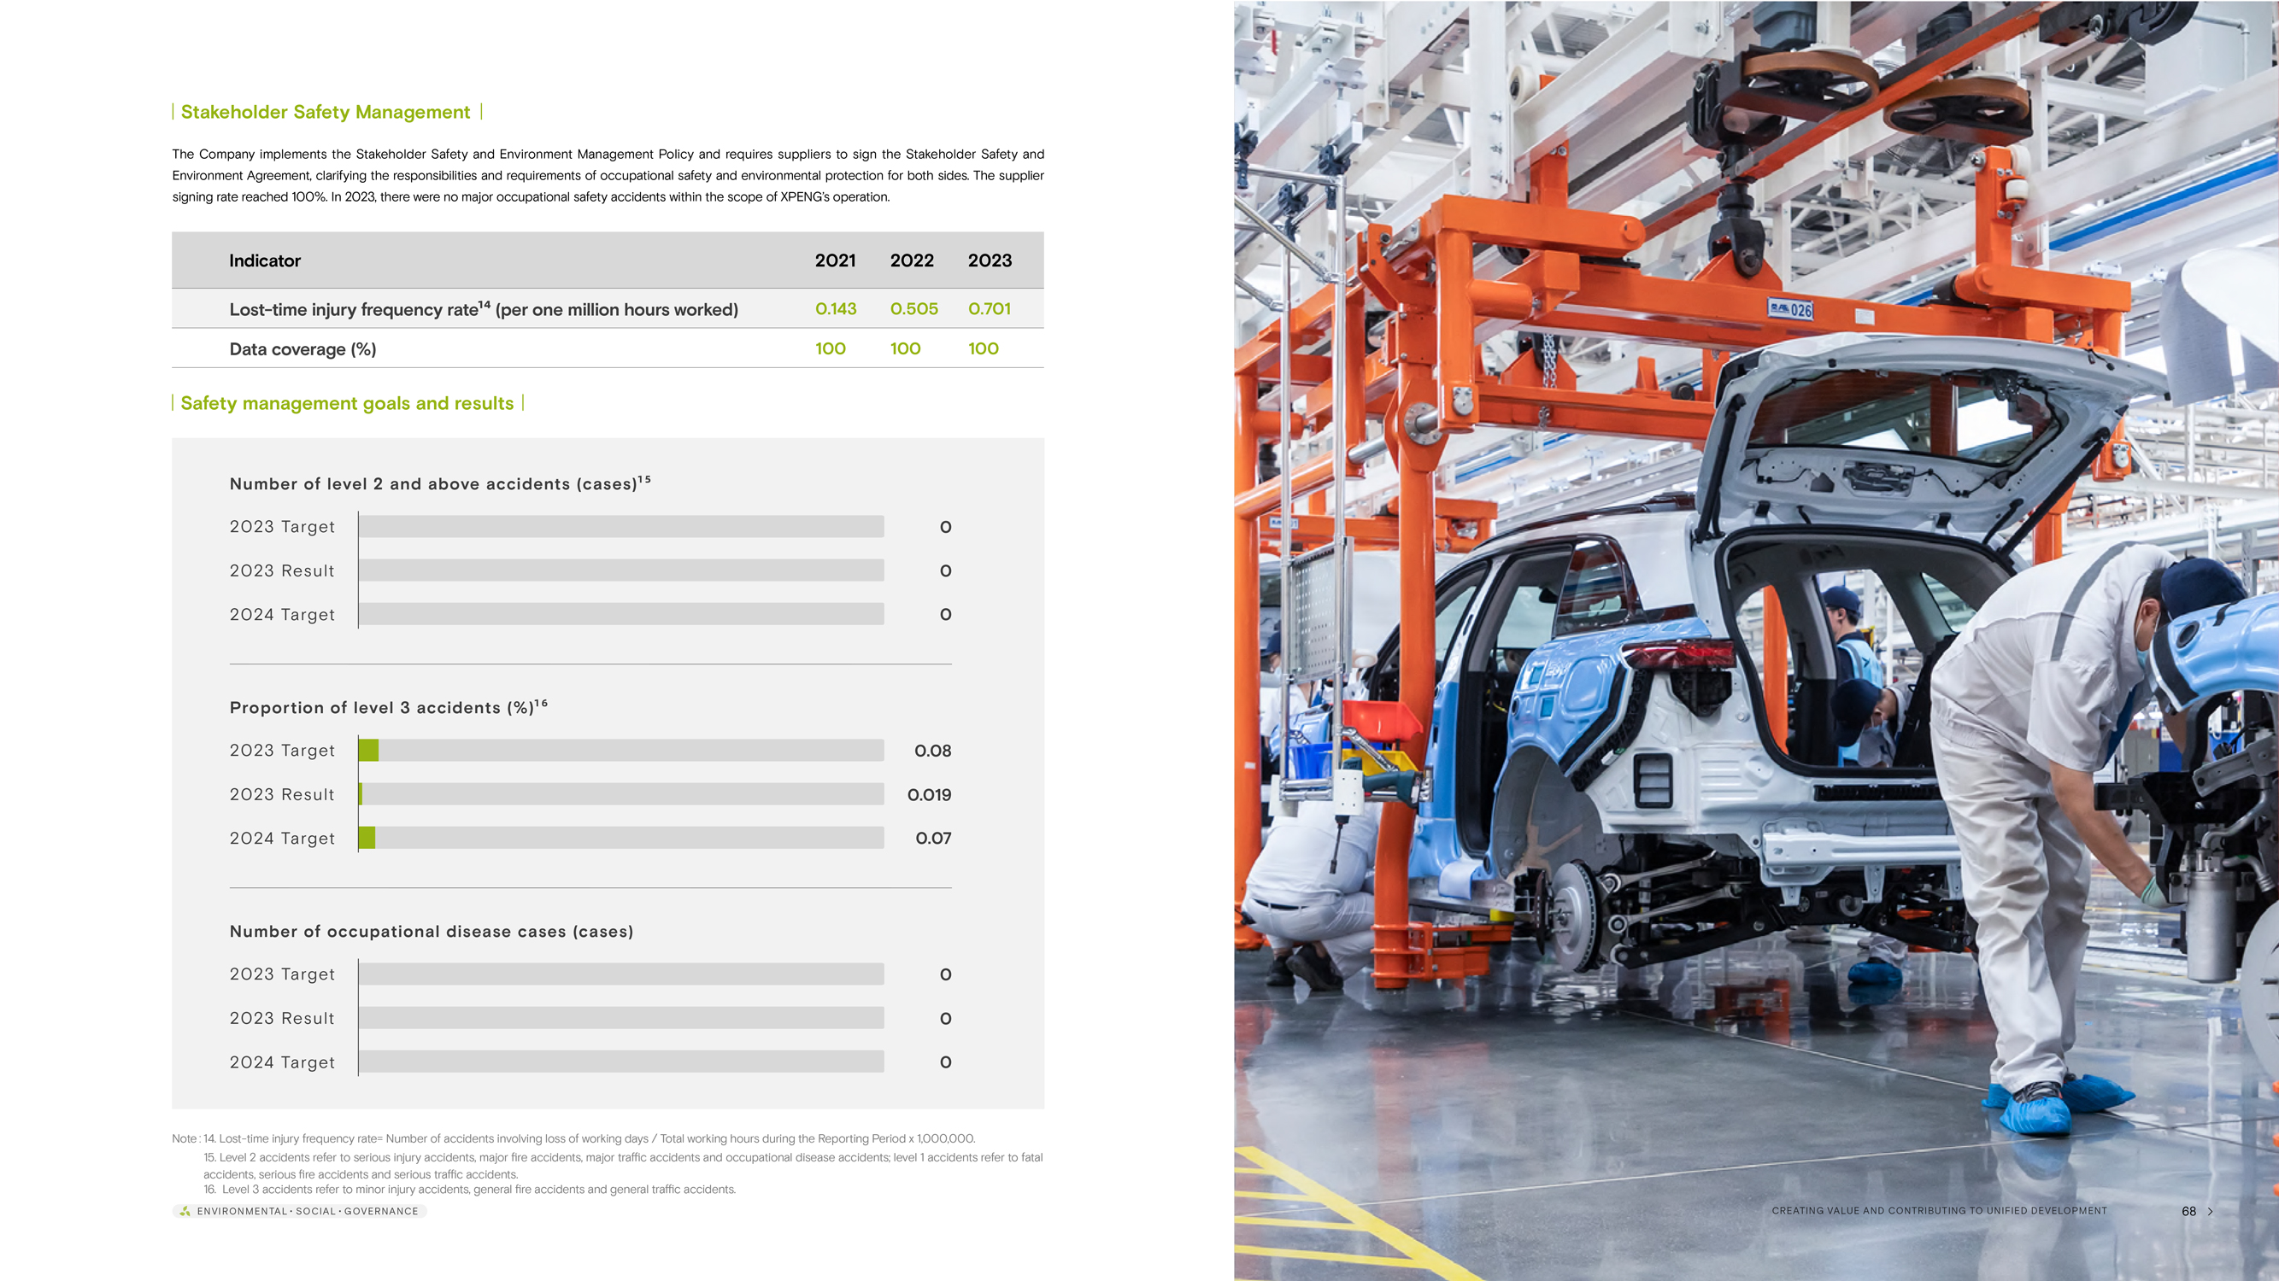2279x1281 pixels.
Task: Select the 2021 column header
Action: click(x=834, y=260)
